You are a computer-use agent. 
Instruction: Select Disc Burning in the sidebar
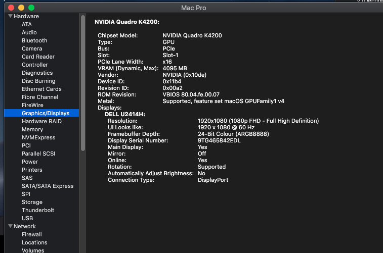[x=38, y=81]
